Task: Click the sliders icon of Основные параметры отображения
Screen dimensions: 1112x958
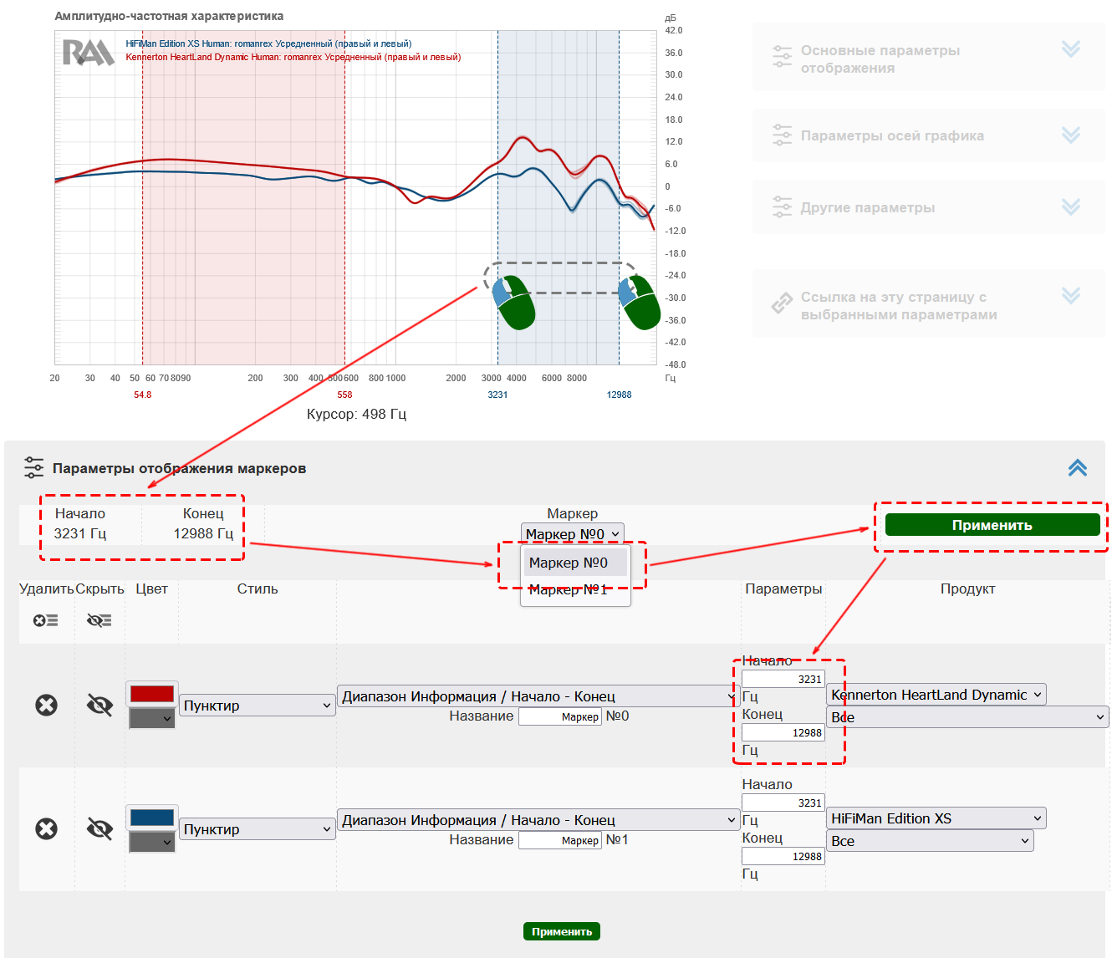Action: click(x=782, y=56)
